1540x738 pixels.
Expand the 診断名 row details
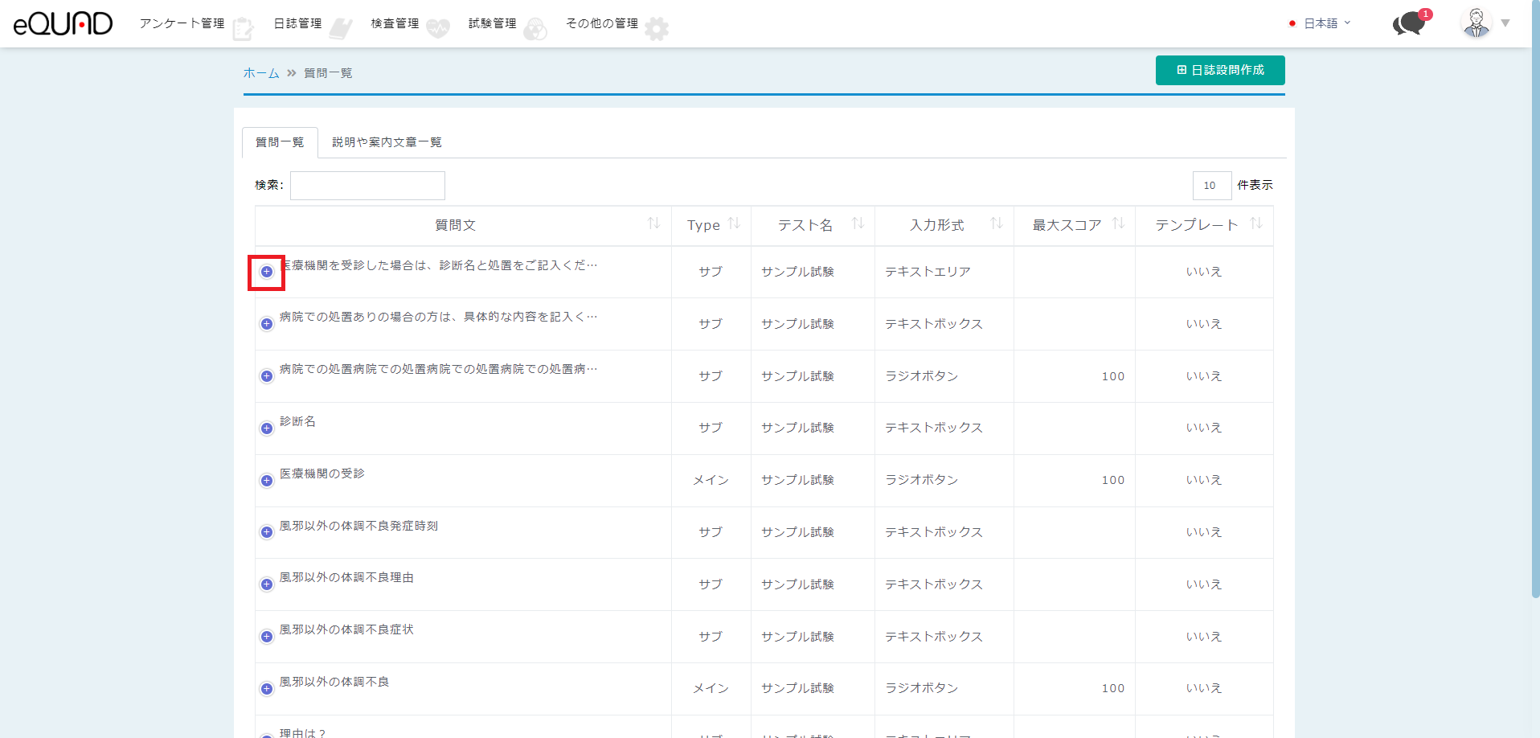pyautogui.click(x=267, y=428)
